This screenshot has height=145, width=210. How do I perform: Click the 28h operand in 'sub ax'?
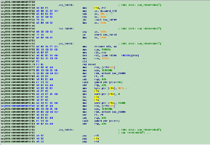click(x=102, y=14)
